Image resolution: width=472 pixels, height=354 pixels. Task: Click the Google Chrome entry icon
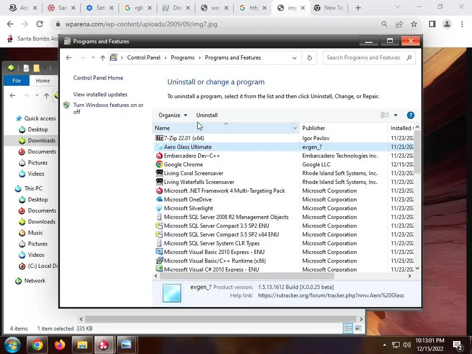159,165
